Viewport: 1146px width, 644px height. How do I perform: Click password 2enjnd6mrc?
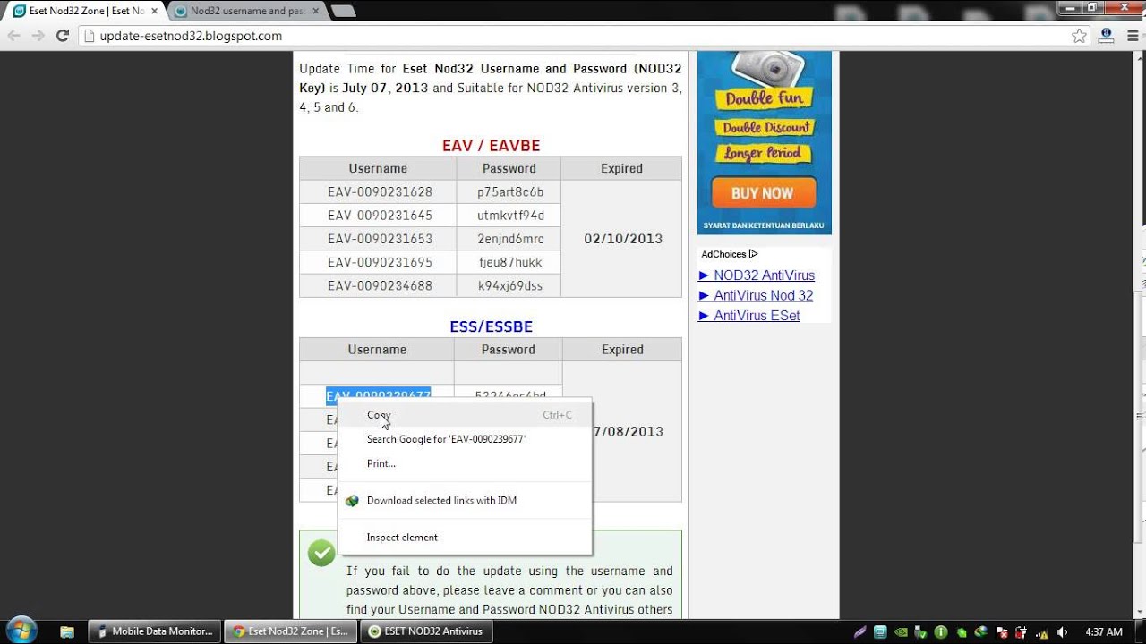(x=510, y=239)
